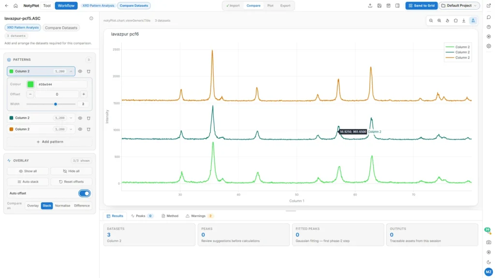Switch to the Tool mode
This screenshot has width=495, height=278.
point(47,6)
